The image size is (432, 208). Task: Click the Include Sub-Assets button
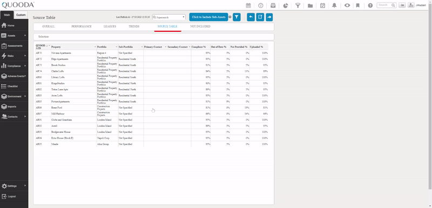(x=208, y=17)
